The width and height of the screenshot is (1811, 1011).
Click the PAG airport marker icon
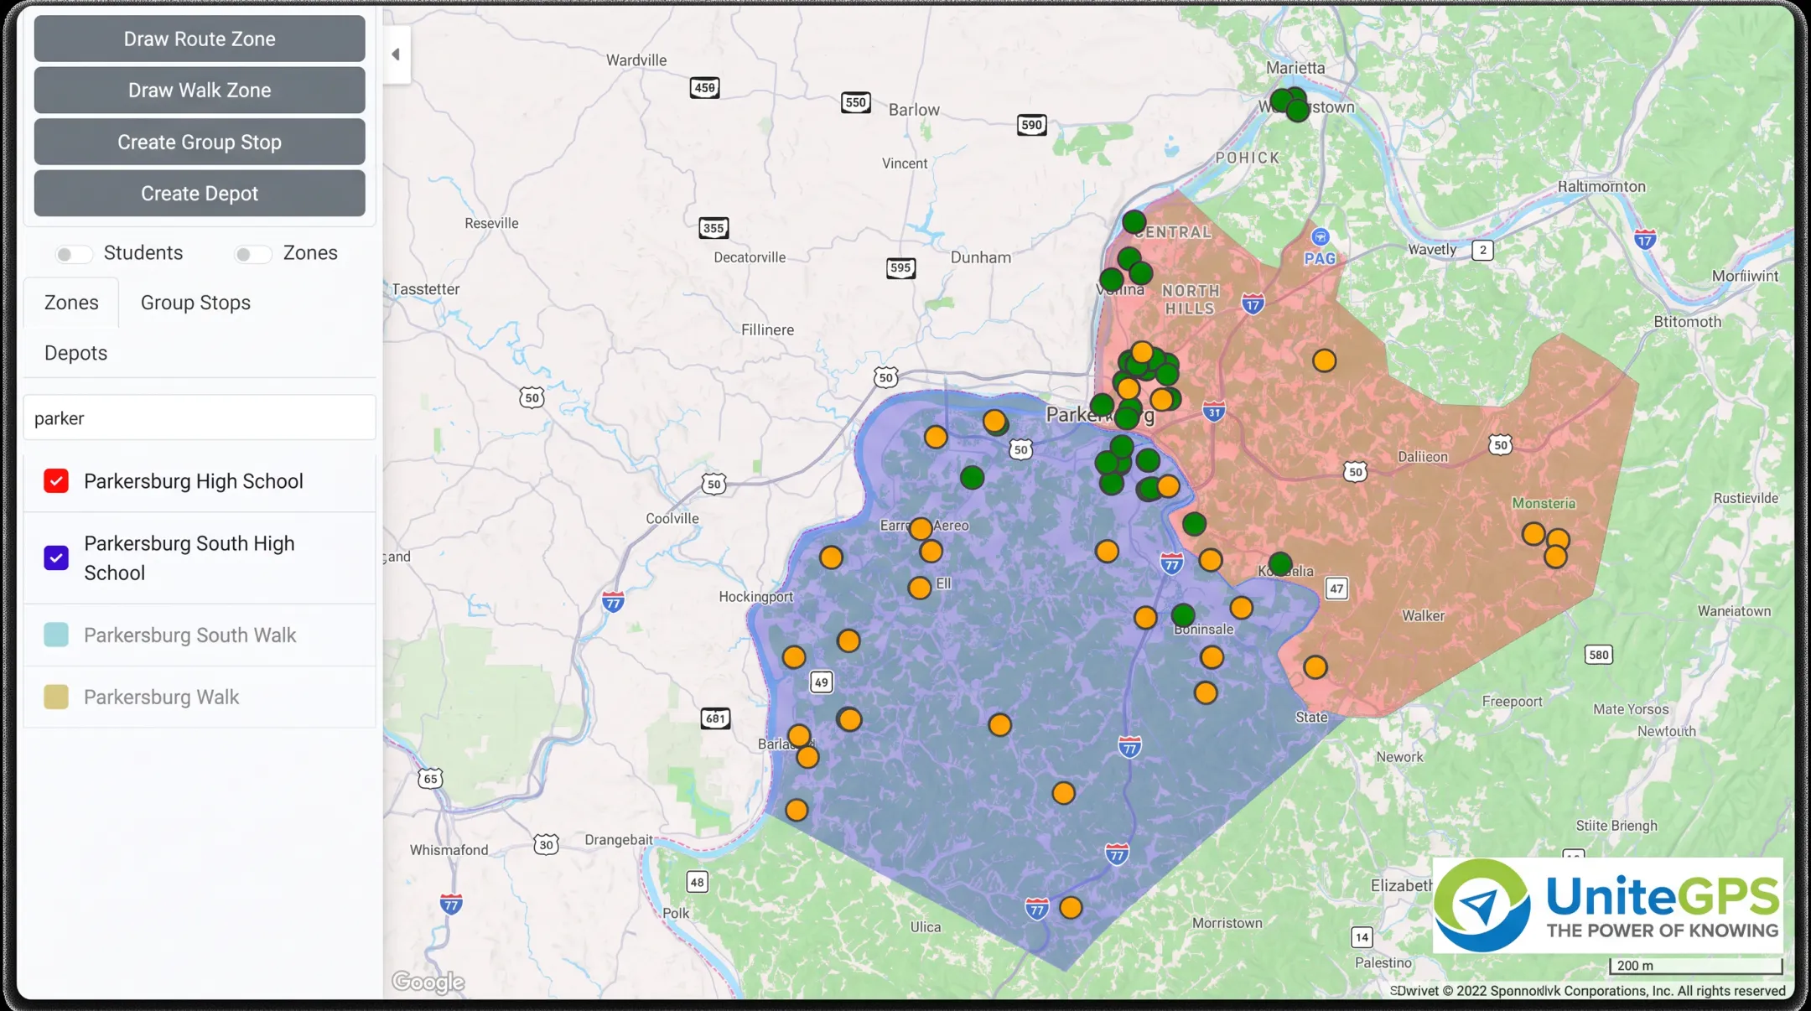[x=1321, y=236]
